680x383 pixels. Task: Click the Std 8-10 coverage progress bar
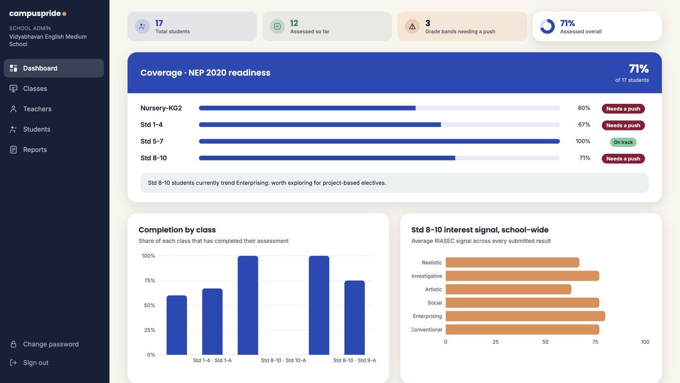379,158
